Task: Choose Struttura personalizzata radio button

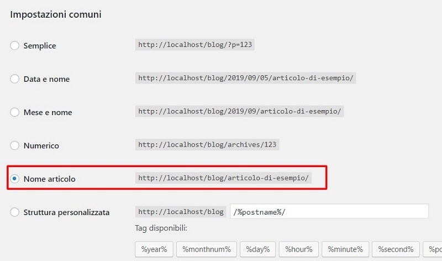Action: 15,212
